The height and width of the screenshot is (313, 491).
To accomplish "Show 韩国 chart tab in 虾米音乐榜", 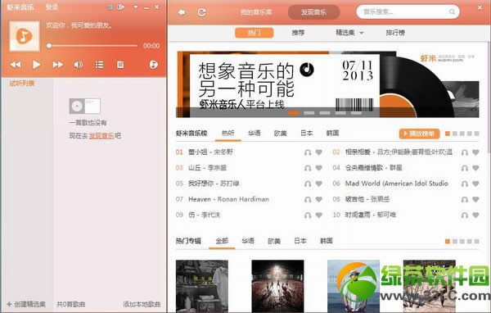I will coord(332,133).
